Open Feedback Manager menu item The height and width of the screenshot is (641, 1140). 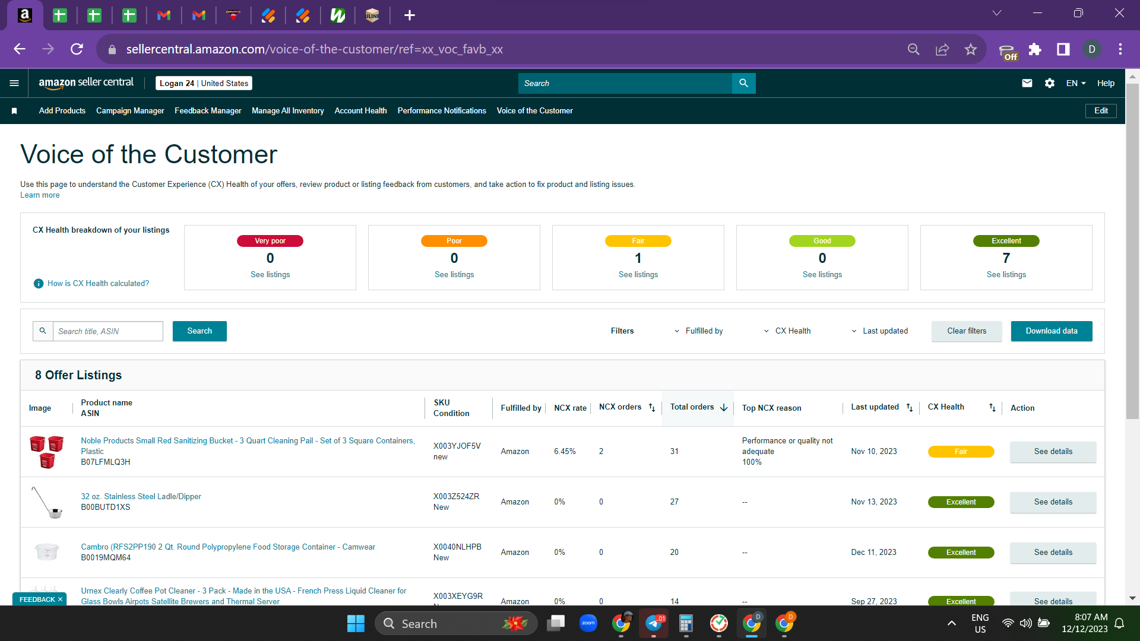(x=208, y=111)
